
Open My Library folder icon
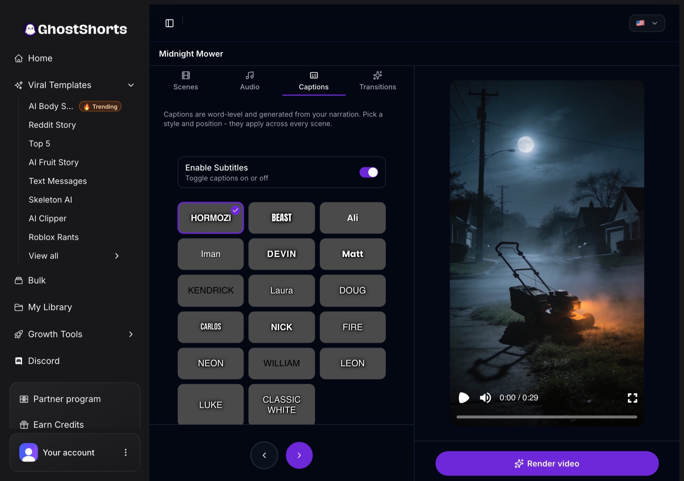[x=19, y=307]
